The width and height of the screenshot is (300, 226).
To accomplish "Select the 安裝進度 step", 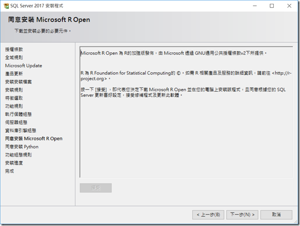I will 14,163.
